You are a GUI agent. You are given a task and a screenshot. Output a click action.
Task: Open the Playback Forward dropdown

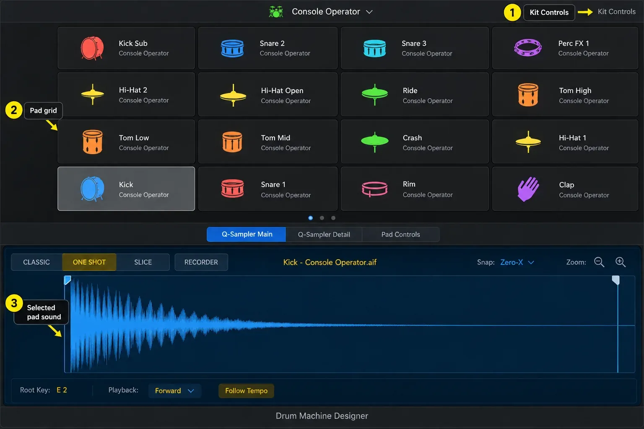tap(174, 391)
